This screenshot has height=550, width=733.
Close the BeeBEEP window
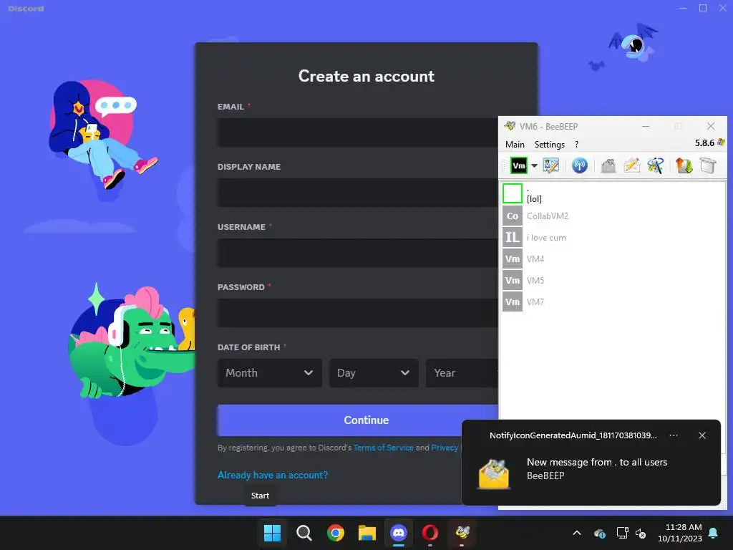click(x=711, y=126)
